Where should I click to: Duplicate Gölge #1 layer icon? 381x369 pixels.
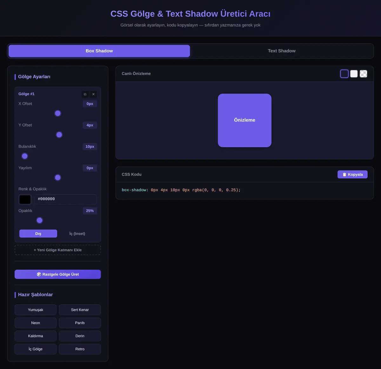click(x=85, y=94)
